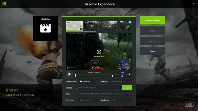Open the Audience Public dropdown

click(121, 100)
